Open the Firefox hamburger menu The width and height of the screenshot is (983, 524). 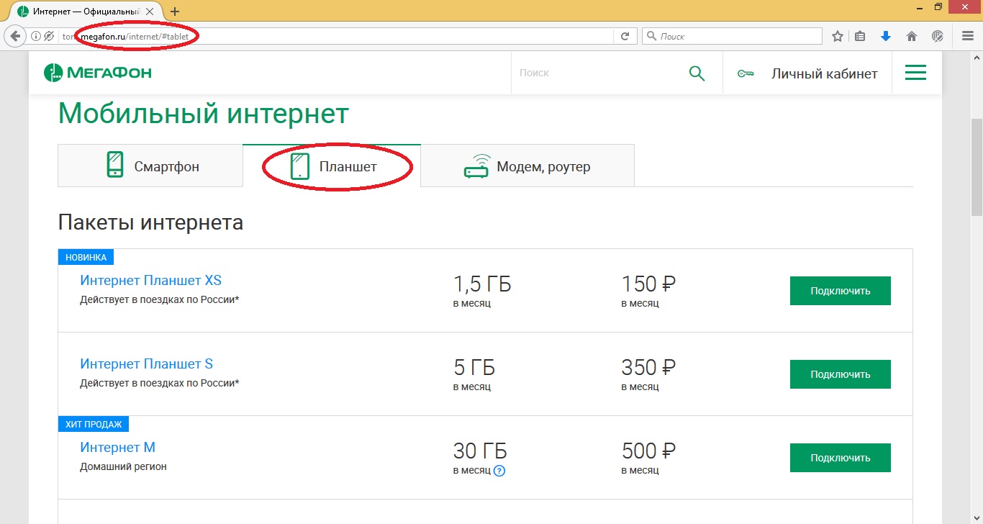click(x=967, y=35)
